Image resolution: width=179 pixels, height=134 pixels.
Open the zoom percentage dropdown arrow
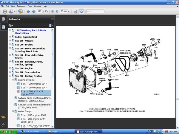point(69,11)
